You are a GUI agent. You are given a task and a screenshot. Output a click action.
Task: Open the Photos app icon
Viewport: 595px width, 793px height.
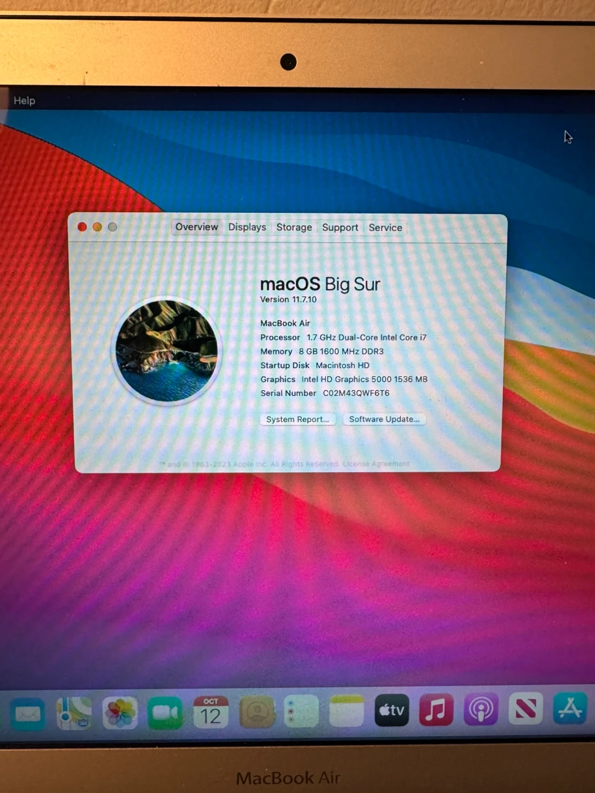[120, 713]
